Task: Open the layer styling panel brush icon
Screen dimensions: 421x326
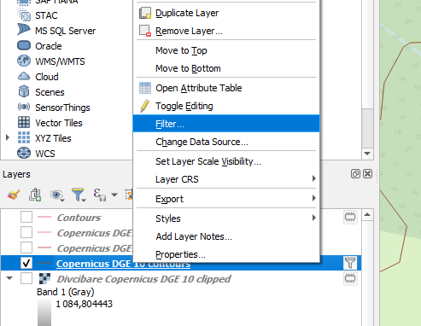Action: (x=14, y=195)
